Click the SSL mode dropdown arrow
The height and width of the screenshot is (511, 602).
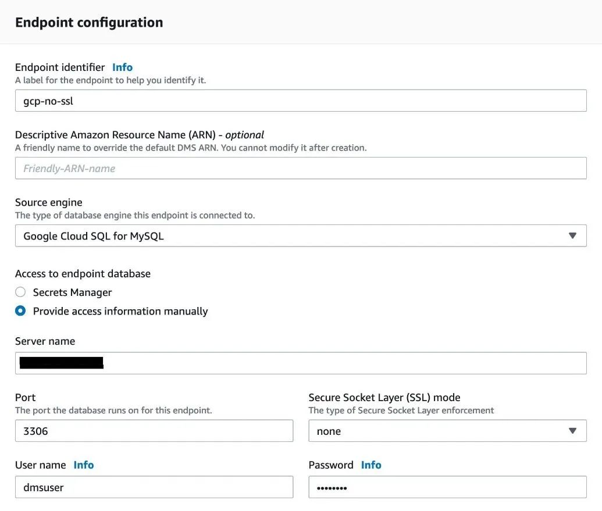coord(572,431)
